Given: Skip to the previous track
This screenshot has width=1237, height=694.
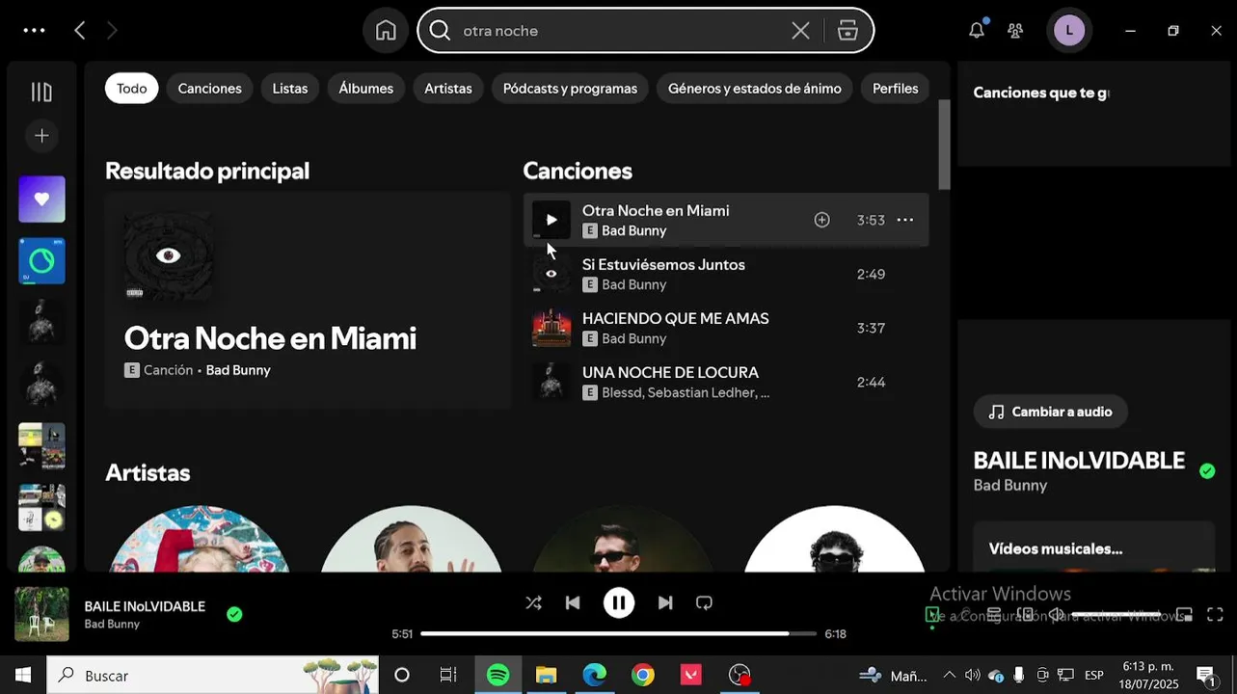Looking at the screenshot, I should (573, 603).
